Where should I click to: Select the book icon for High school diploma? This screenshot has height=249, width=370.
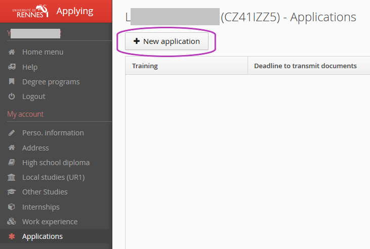pos(12,163)
